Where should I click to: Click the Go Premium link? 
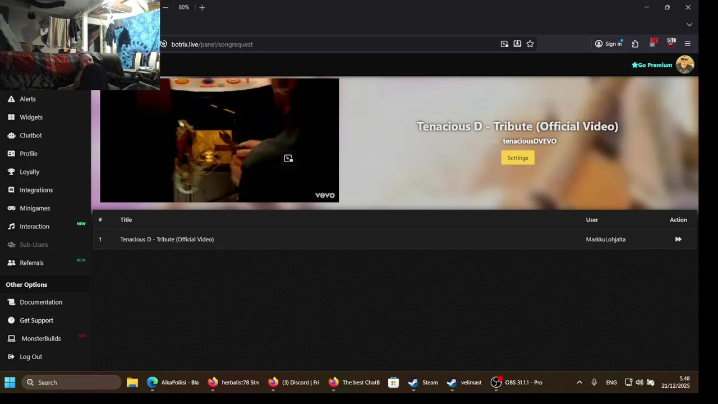click(652, 65)
